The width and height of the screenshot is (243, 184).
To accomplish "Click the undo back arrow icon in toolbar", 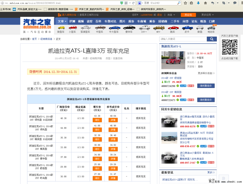I will pyautogui.click(x=213, y=3).
